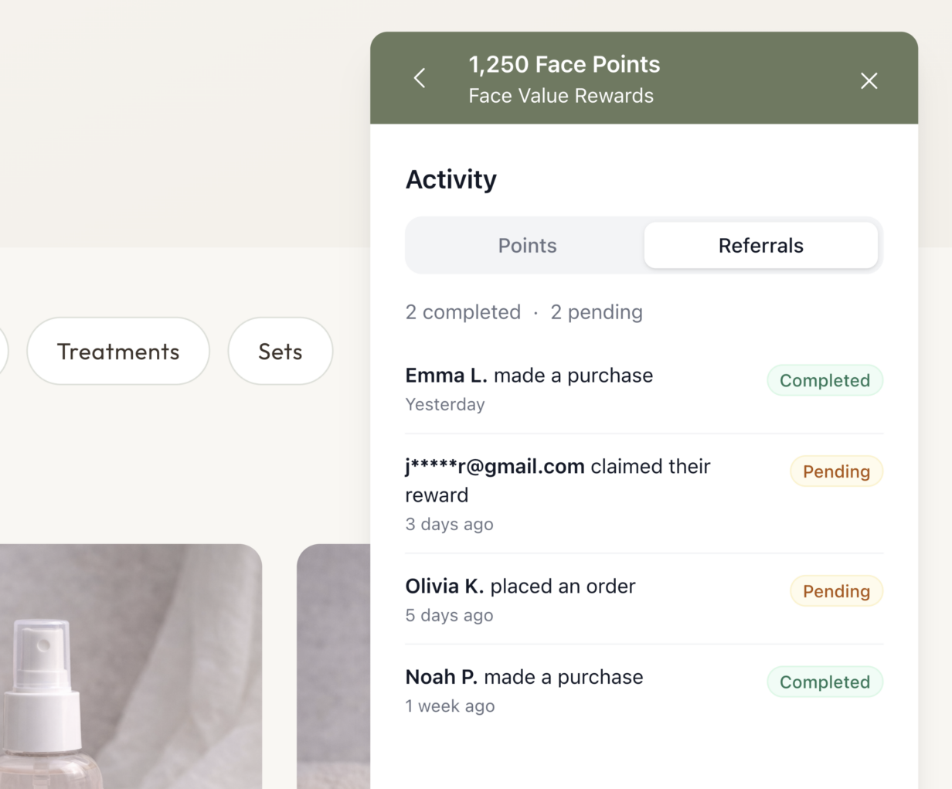Click the Face Value Rewards title
Viewport: 952px width, 789px height.
click(561, 95)
